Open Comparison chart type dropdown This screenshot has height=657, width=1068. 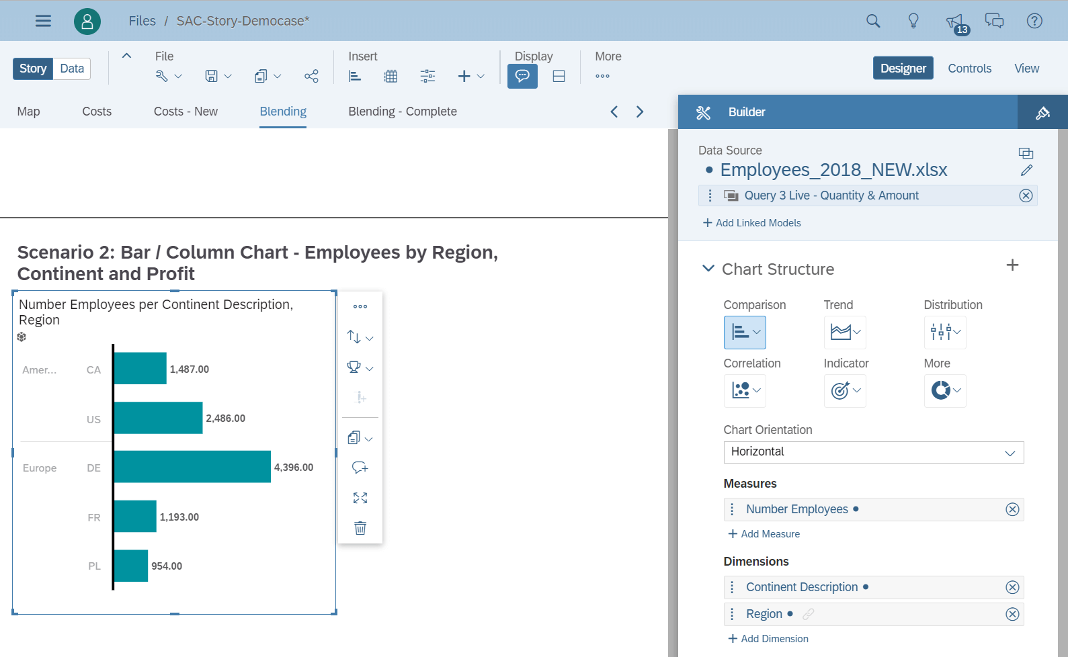point(745,333)
